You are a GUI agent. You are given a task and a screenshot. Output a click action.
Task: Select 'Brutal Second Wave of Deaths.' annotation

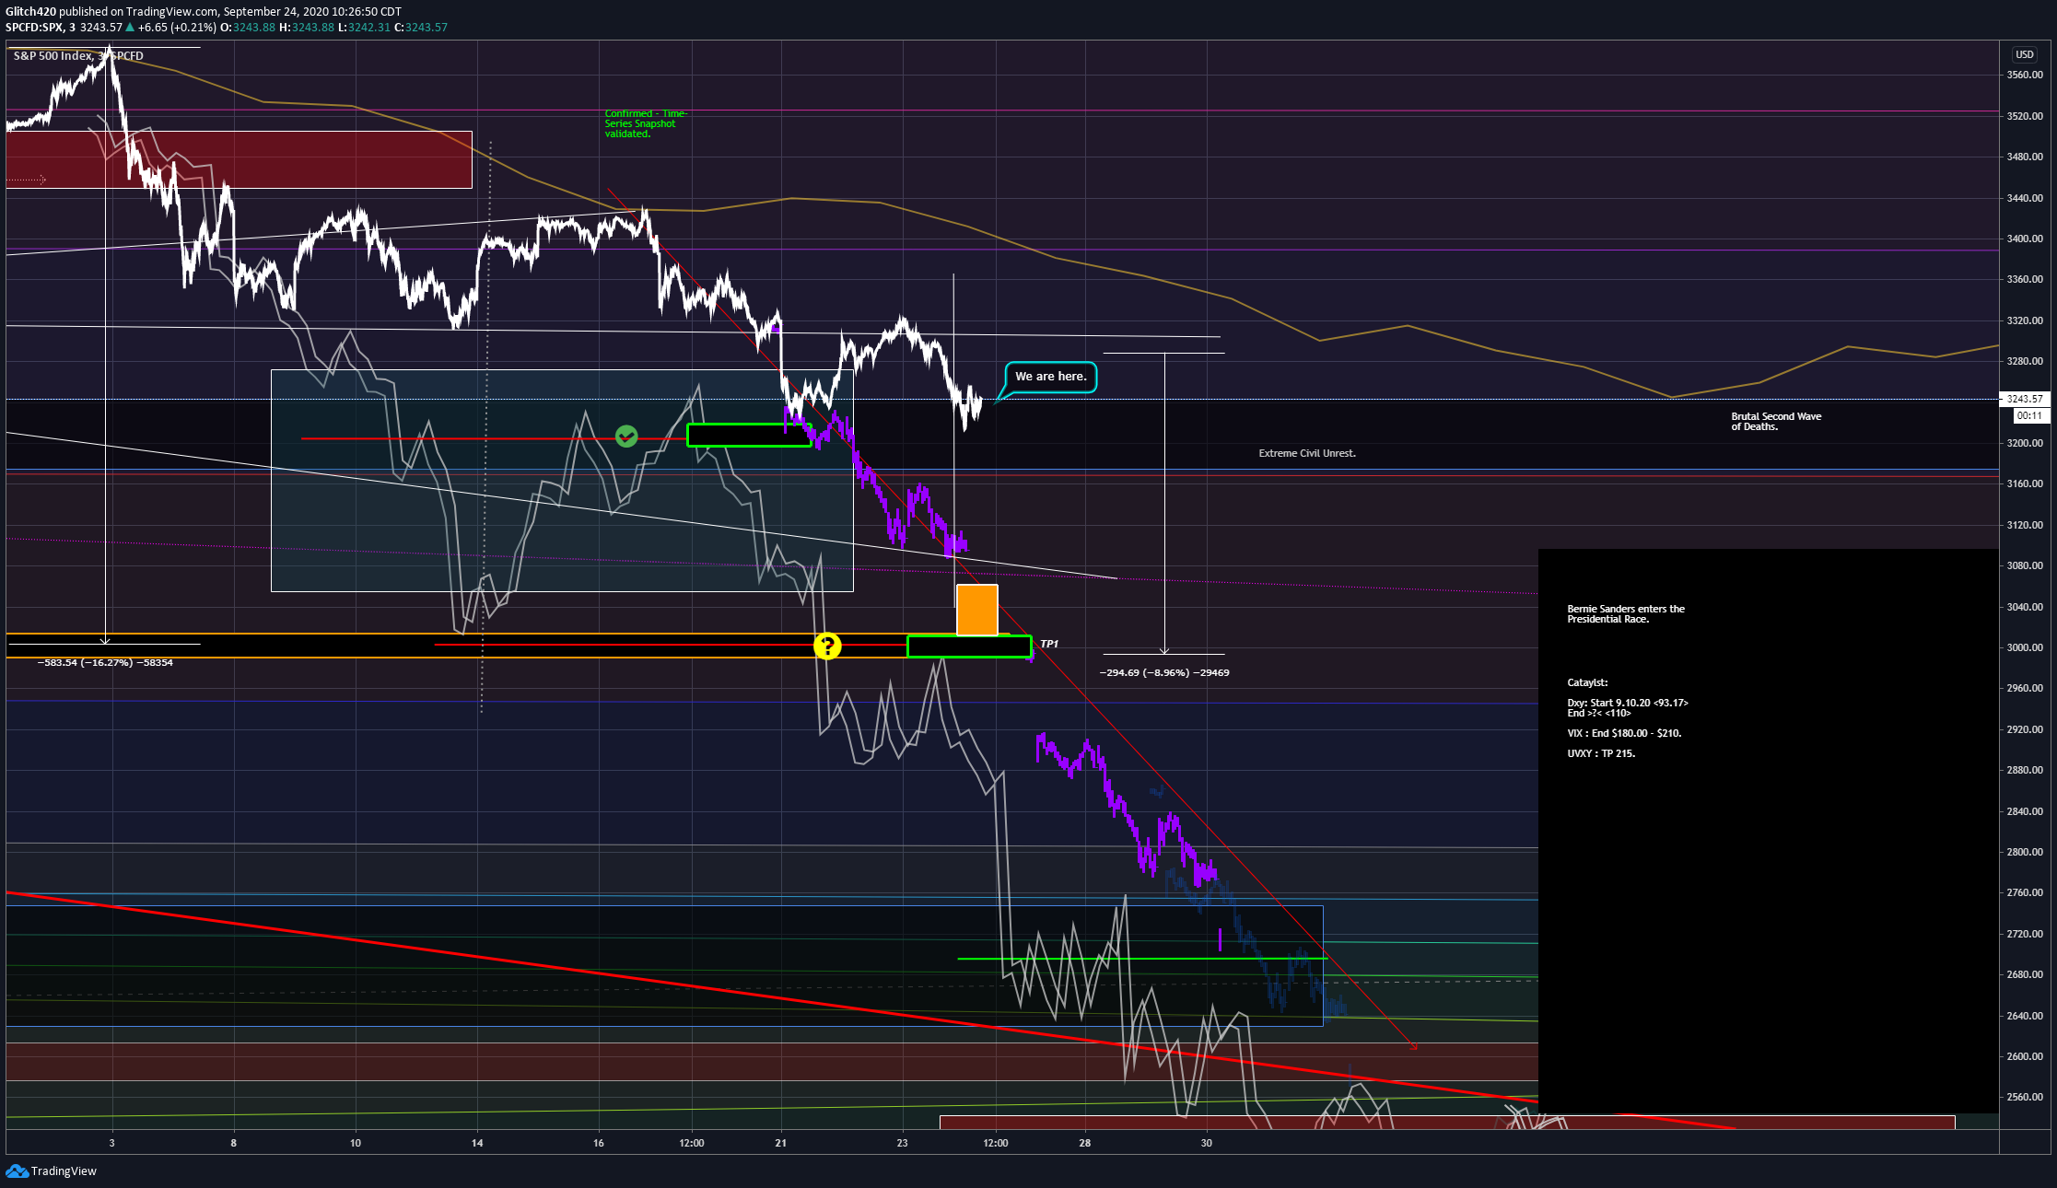click(x=1776, y=422)
